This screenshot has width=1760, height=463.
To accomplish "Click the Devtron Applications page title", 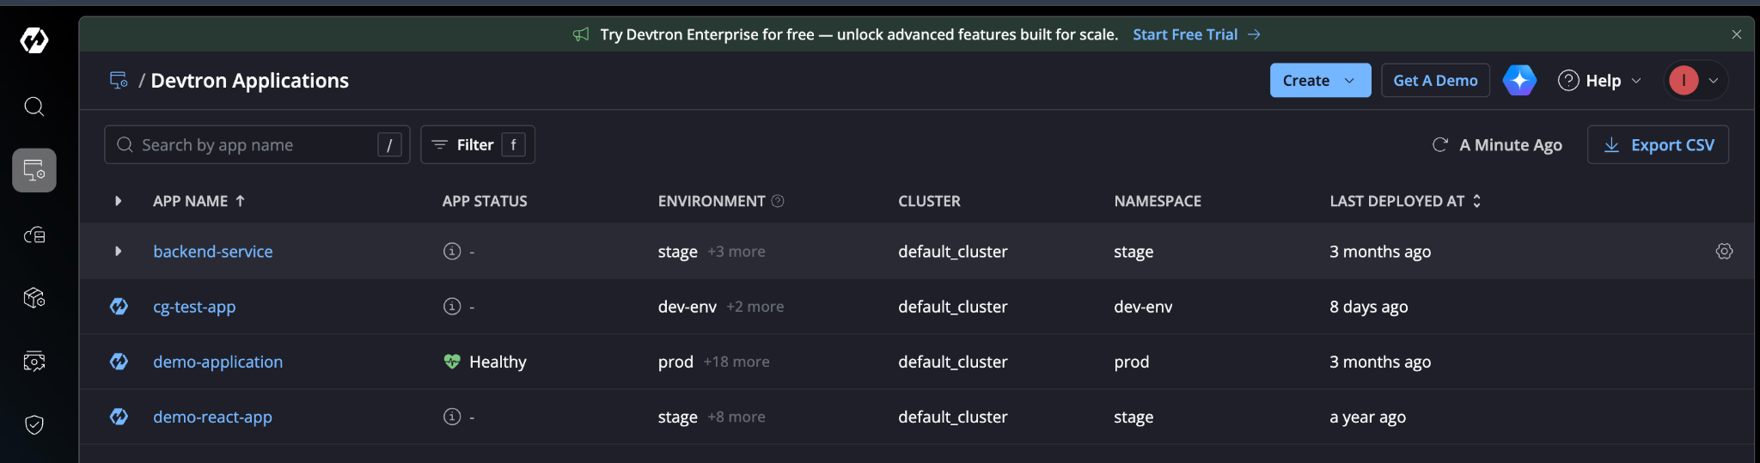I will pyautogui.click(x=250, y=81).
